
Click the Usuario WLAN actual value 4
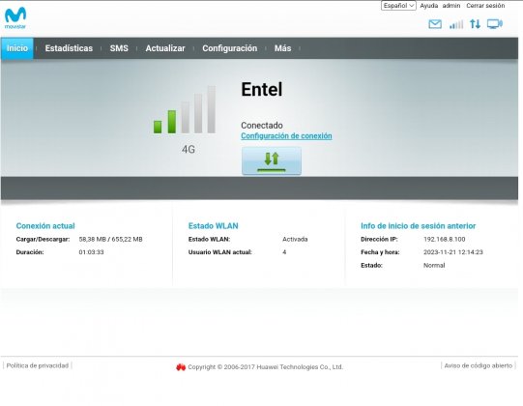284,252
